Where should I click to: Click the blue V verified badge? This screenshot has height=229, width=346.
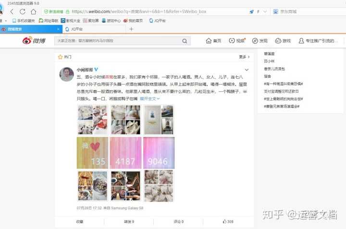(96, 70)
